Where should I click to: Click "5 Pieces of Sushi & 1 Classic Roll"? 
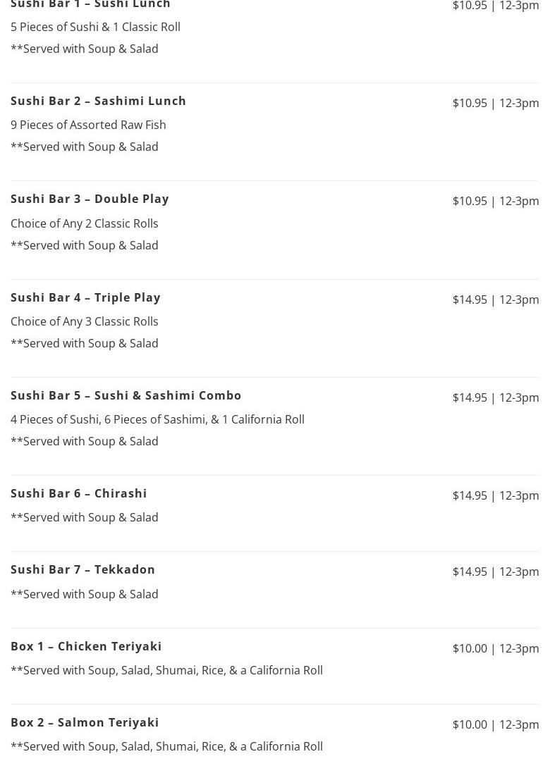(95, 27)
